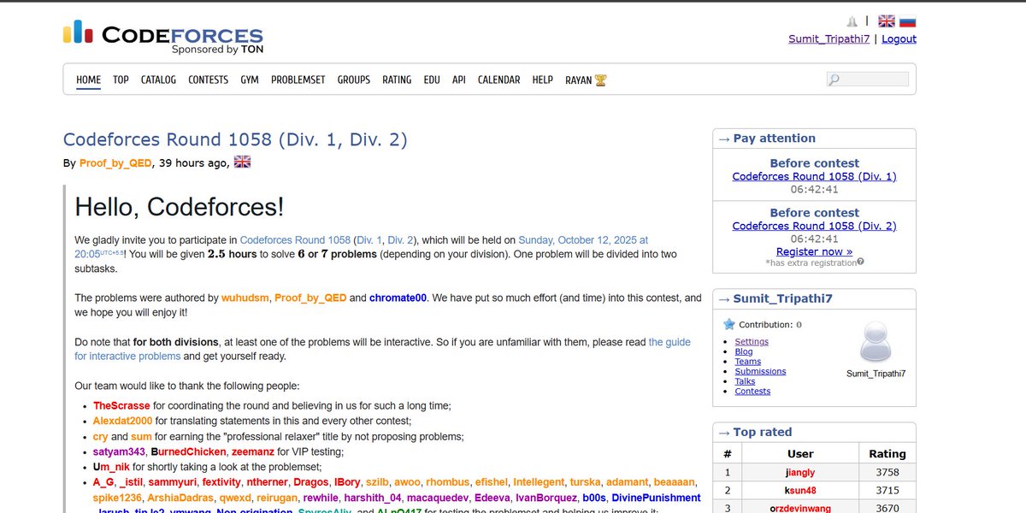This screenshot has width=1026, height=513.
Task: Open the GROUPS menu item
Action: coord(353,80)
